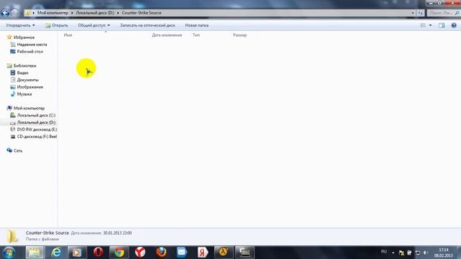Open the mail envelope taskbar icon

(182, 253)
